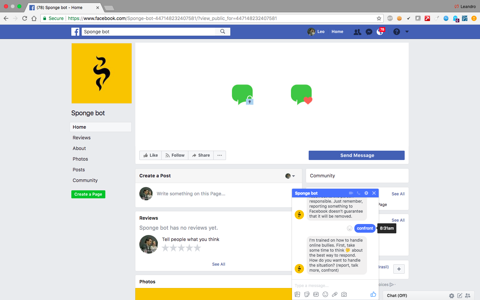This screenshot has width=480, height=300.
Task: Open chat options gear in Sponge bot chat
Action: point(366,193)
